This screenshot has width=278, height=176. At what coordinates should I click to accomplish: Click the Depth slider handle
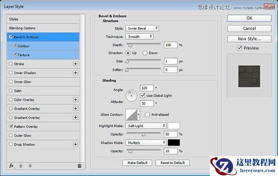(130, 45)
